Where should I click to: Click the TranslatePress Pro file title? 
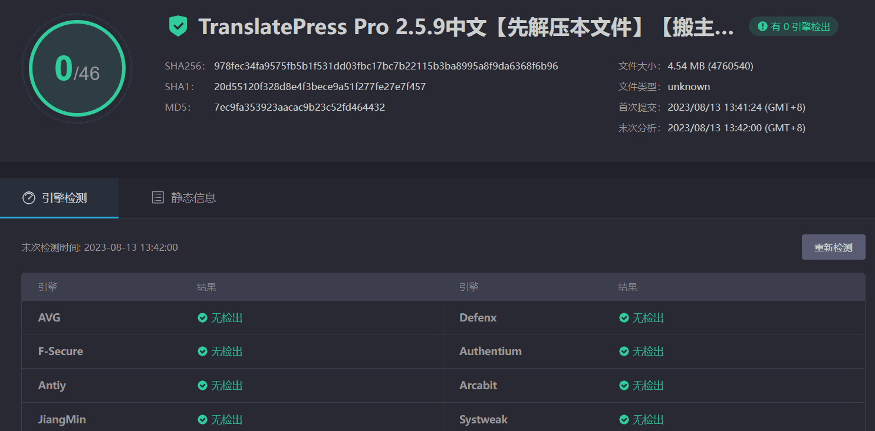click(466, 26)
